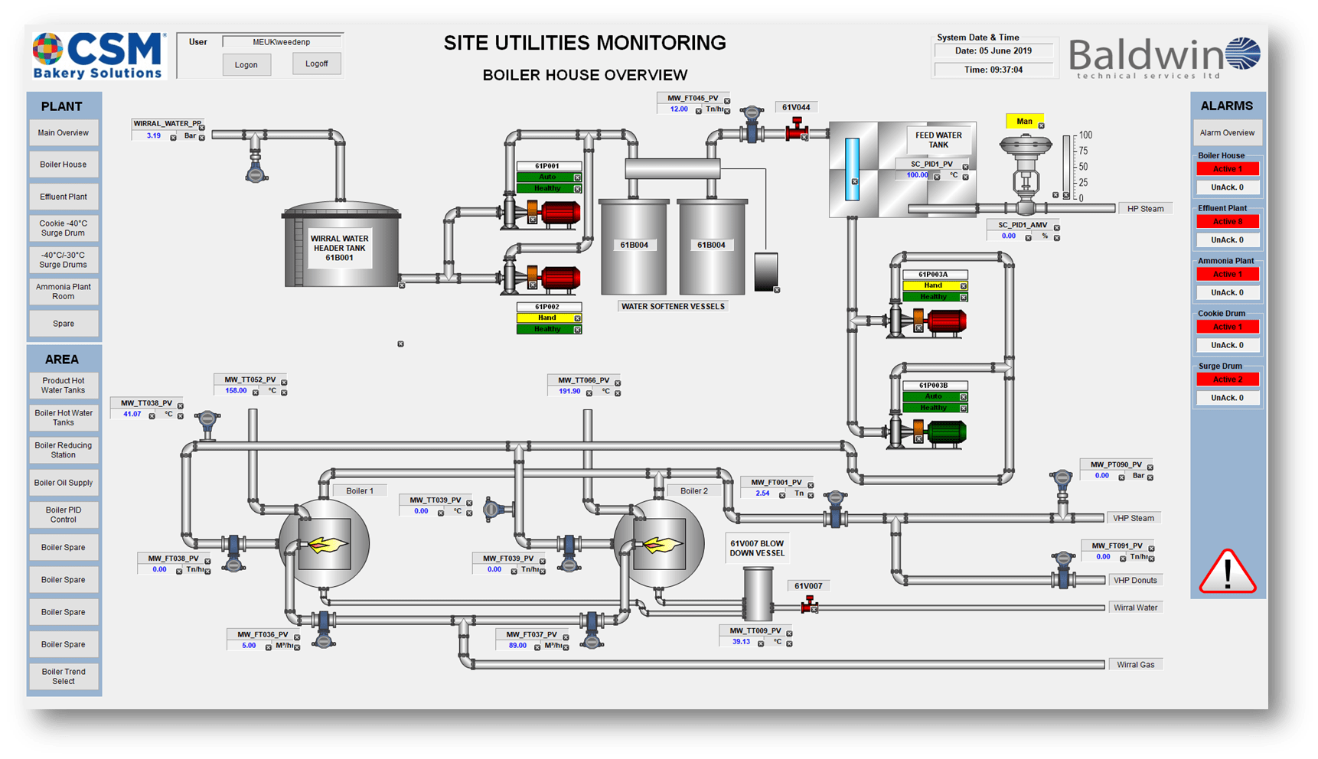Toggle the yellow Man mode indicator
Viewport: 1318px width, 759px height.
[1025, 121]
